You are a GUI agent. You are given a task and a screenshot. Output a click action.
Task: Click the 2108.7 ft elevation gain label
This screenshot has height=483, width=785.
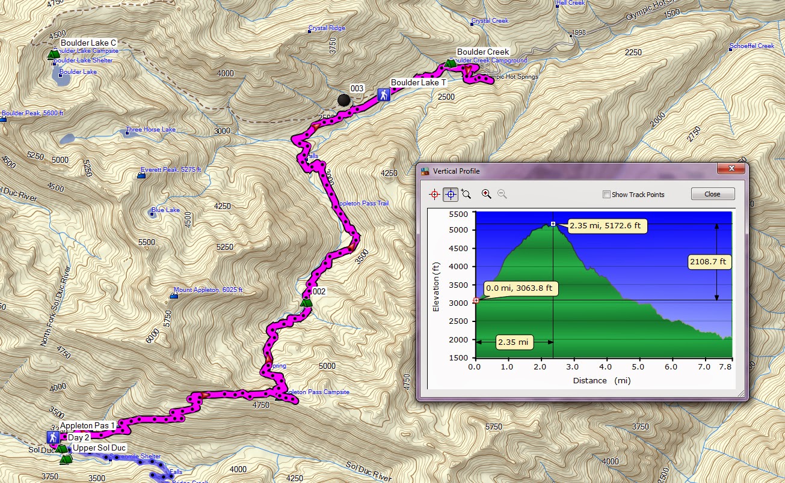[710, 261]
